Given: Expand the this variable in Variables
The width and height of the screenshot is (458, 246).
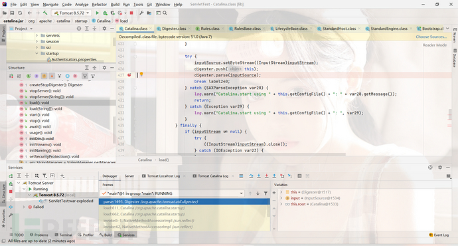Looking at the screenshot, I should 281,192.
